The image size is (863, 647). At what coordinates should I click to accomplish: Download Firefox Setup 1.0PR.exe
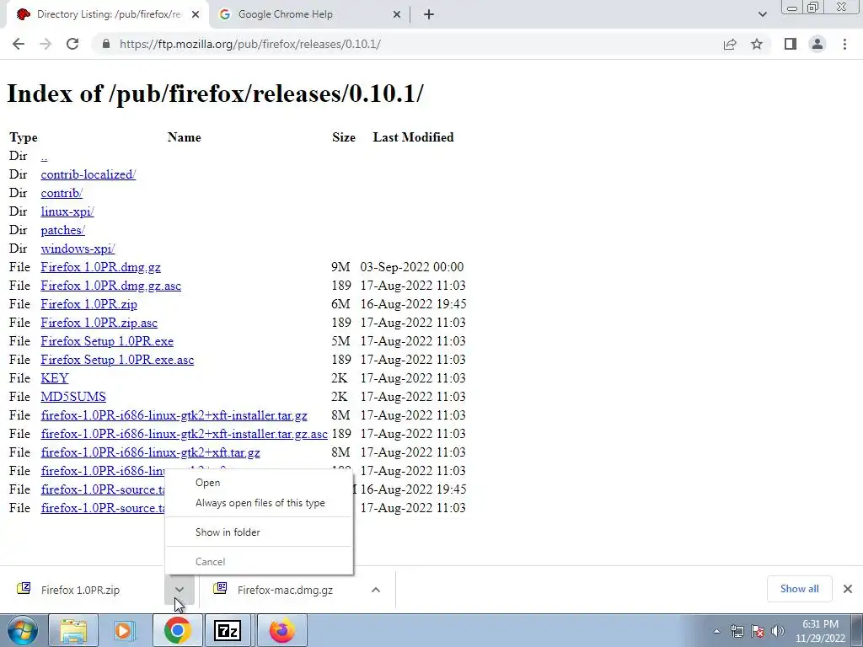coord(107,341)
